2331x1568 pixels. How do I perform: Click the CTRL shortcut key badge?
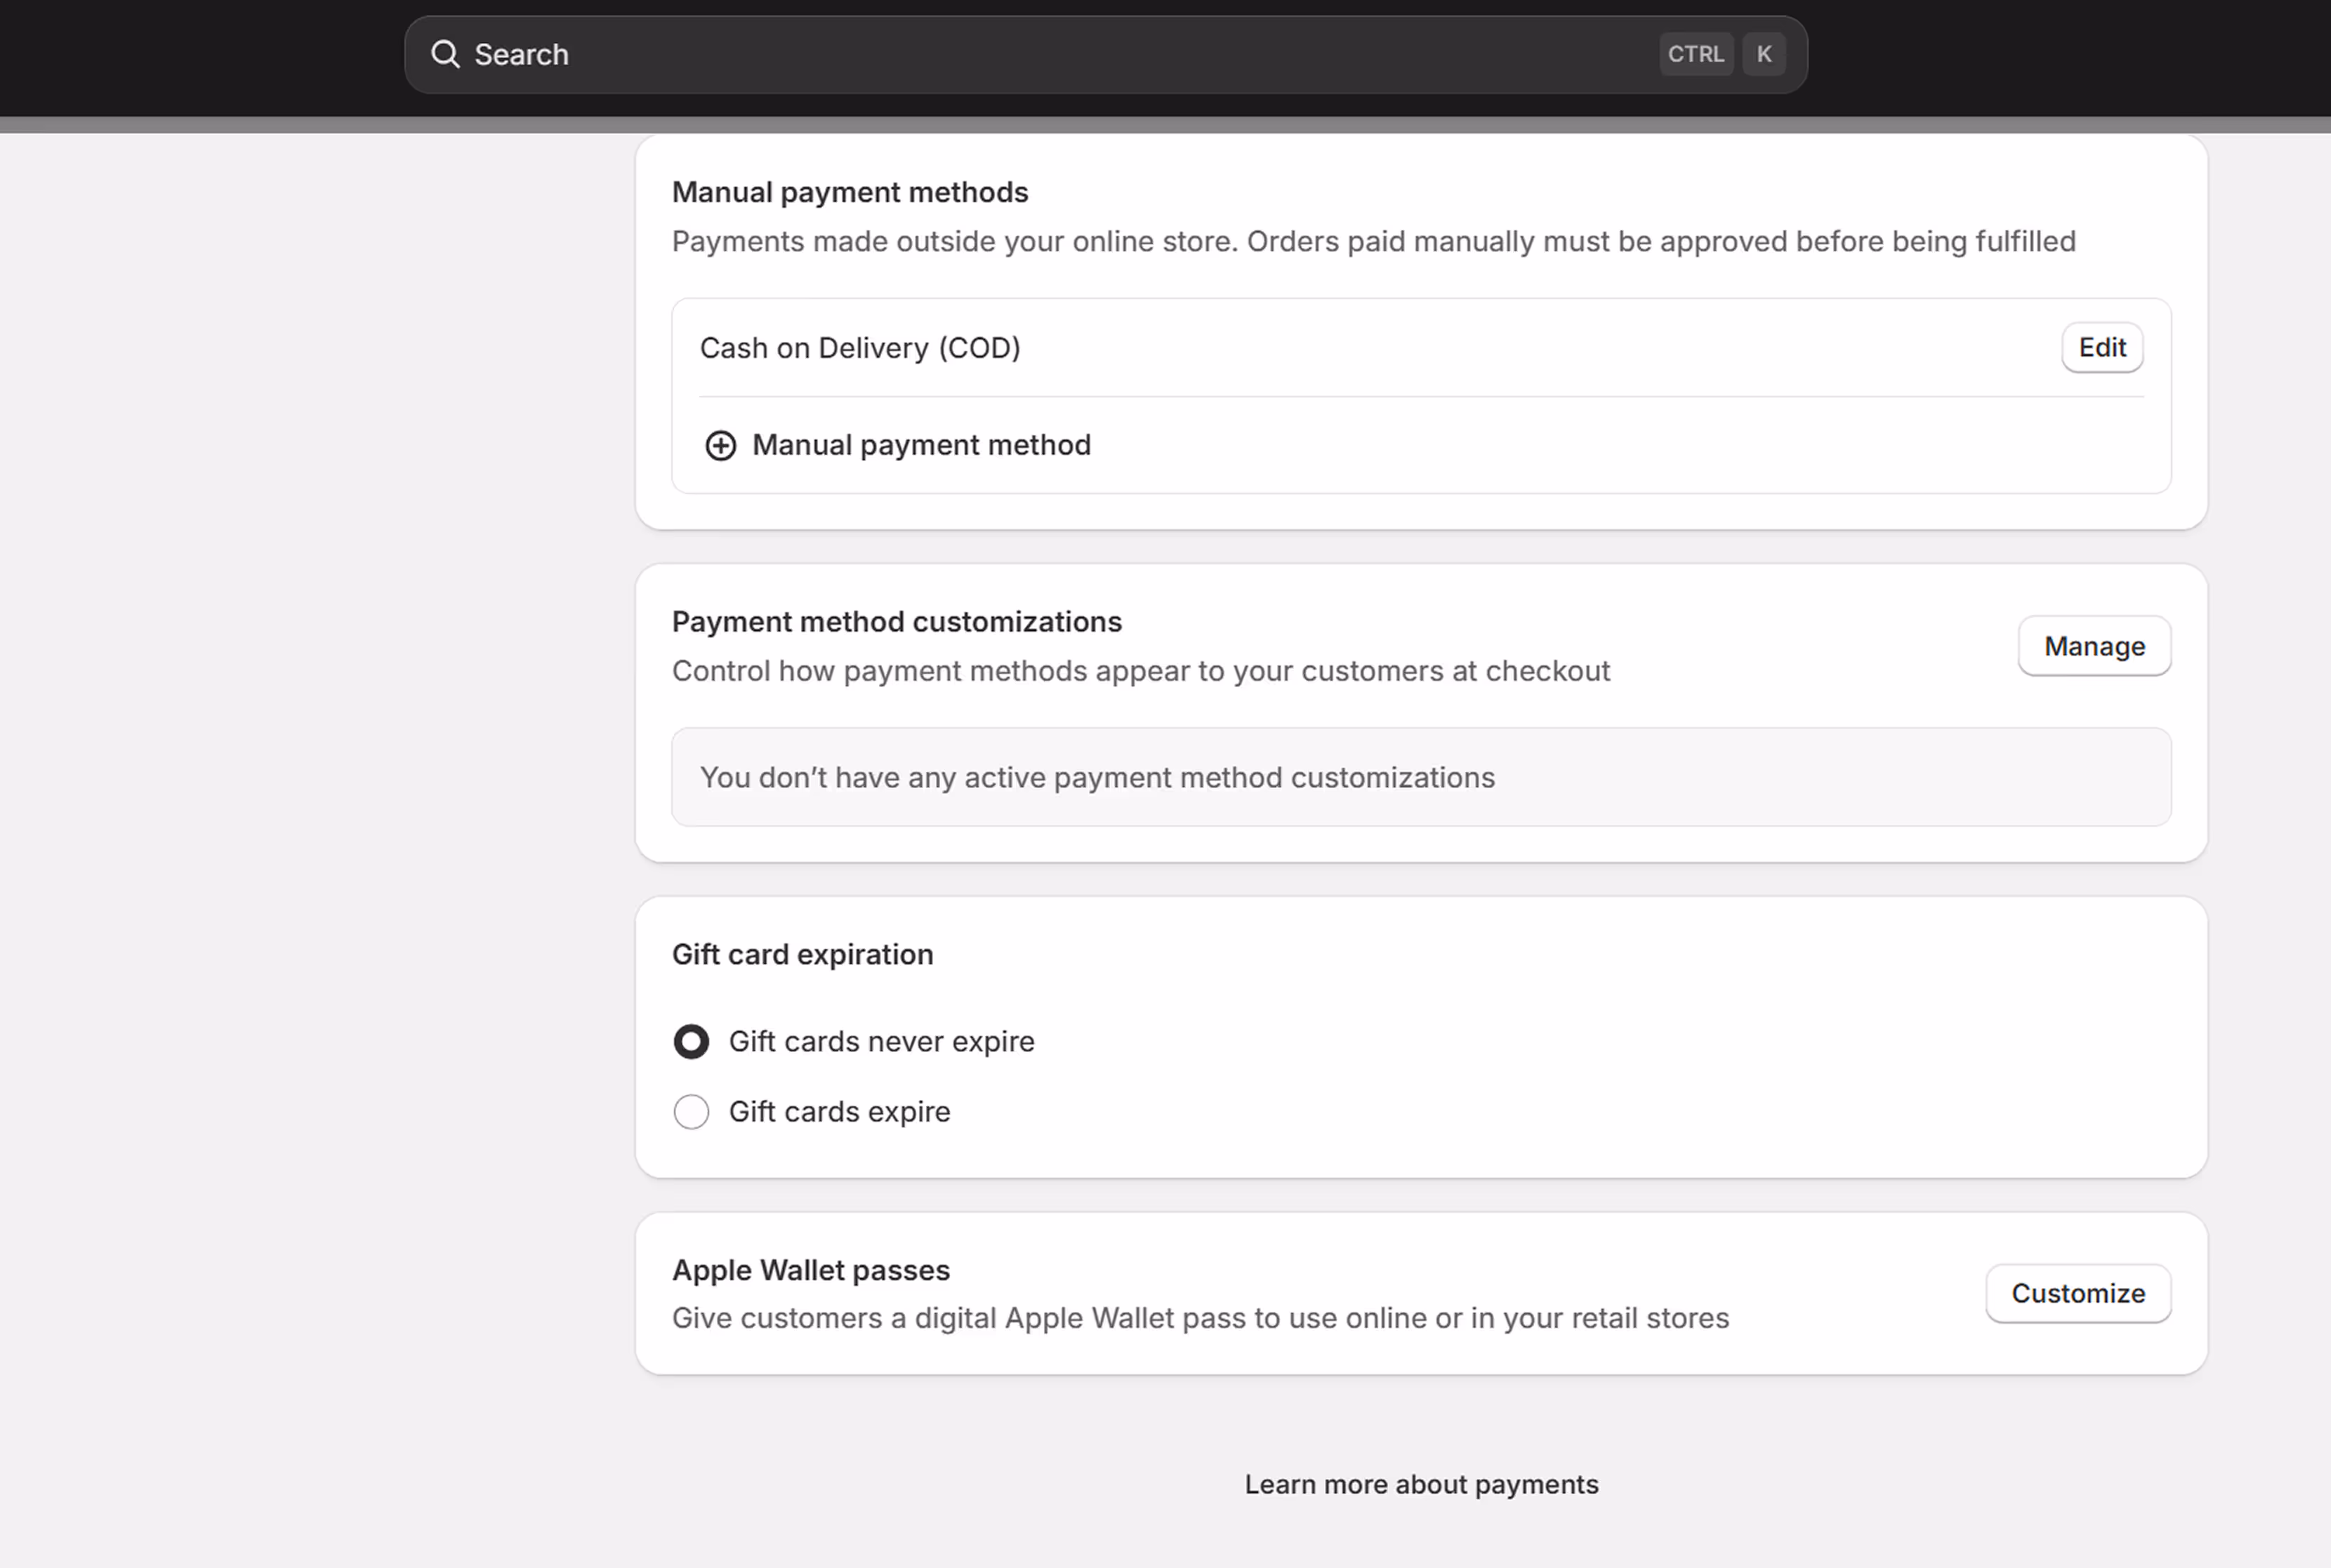pyautogui.click(x=1695, y=54)
